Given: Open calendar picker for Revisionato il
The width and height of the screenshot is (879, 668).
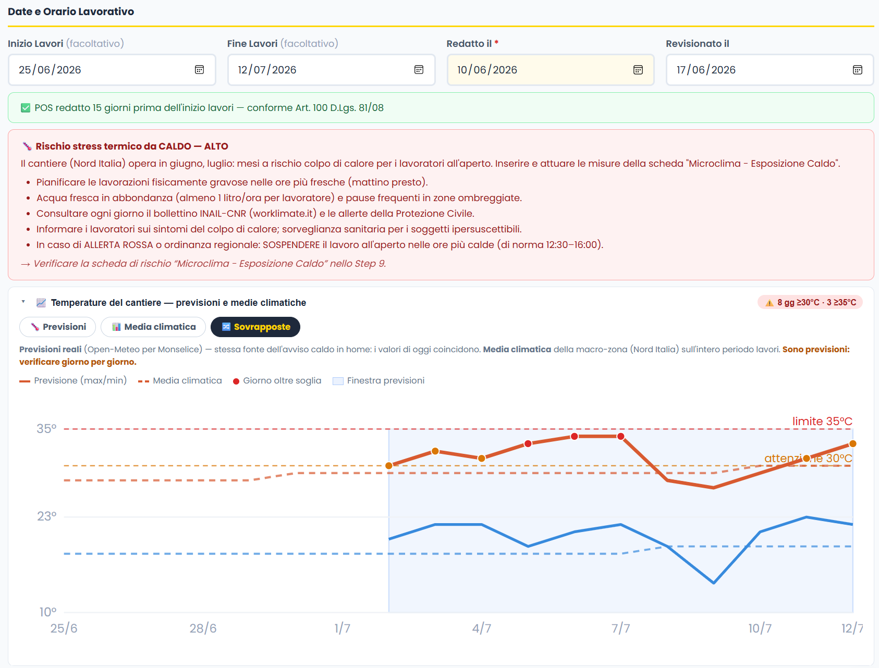Looking at the screenshot, I should coord(858,70).
